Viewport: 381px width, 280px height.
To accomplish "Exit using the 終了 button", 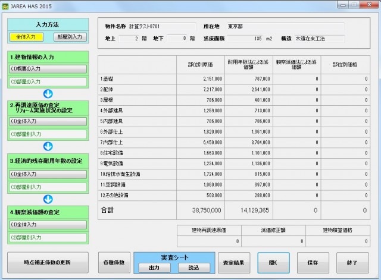I will [352, 263].
